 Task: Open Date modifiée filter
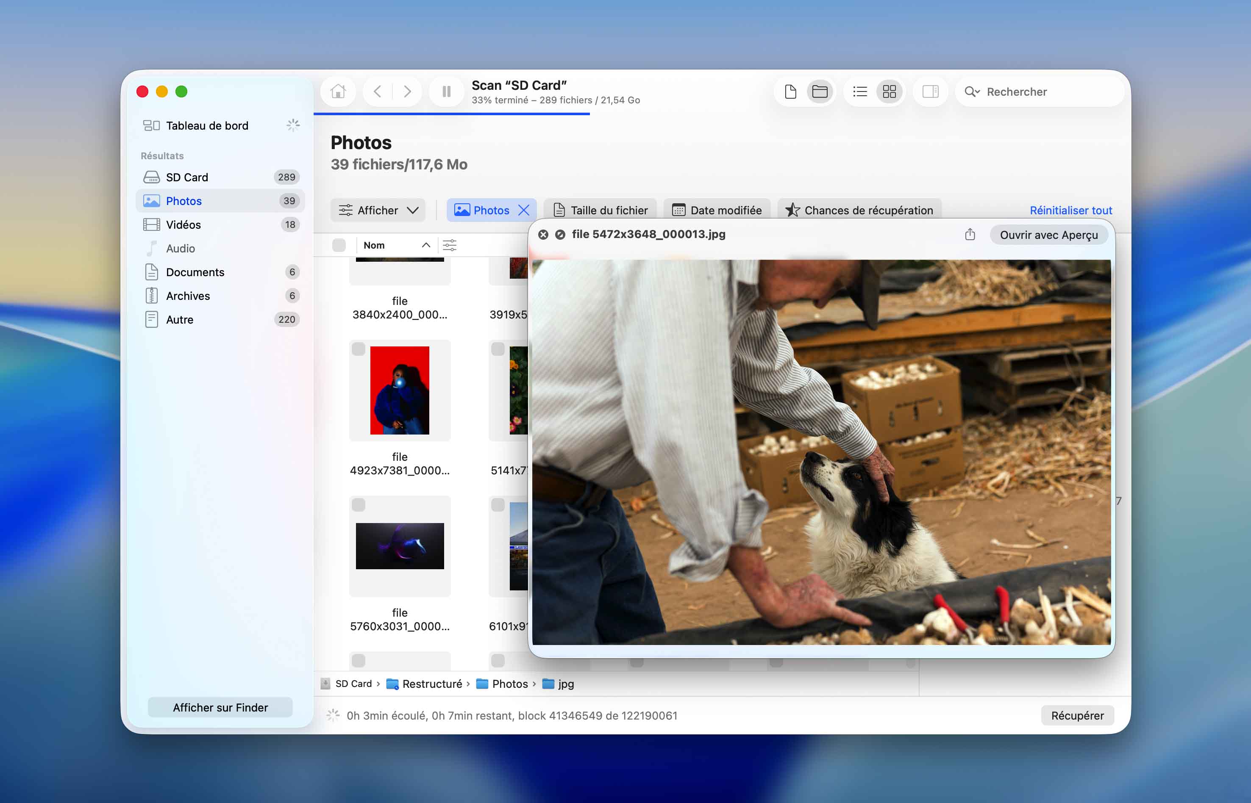click(x=717, y=210)
